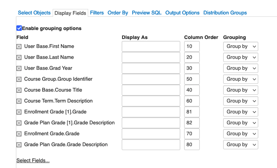Remove the Enrollment Grade [1].Grade field

[x=19, y=112]
